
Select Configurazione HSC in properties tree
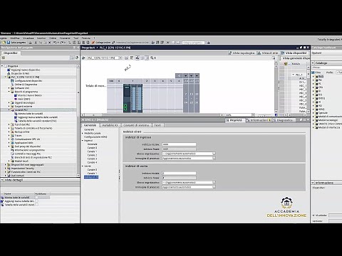pos(95,137)
